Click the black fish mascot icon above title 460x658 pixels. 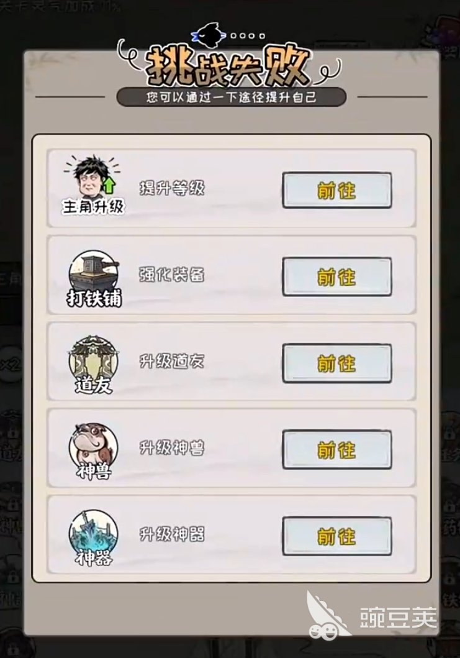[x=209, y=34]
